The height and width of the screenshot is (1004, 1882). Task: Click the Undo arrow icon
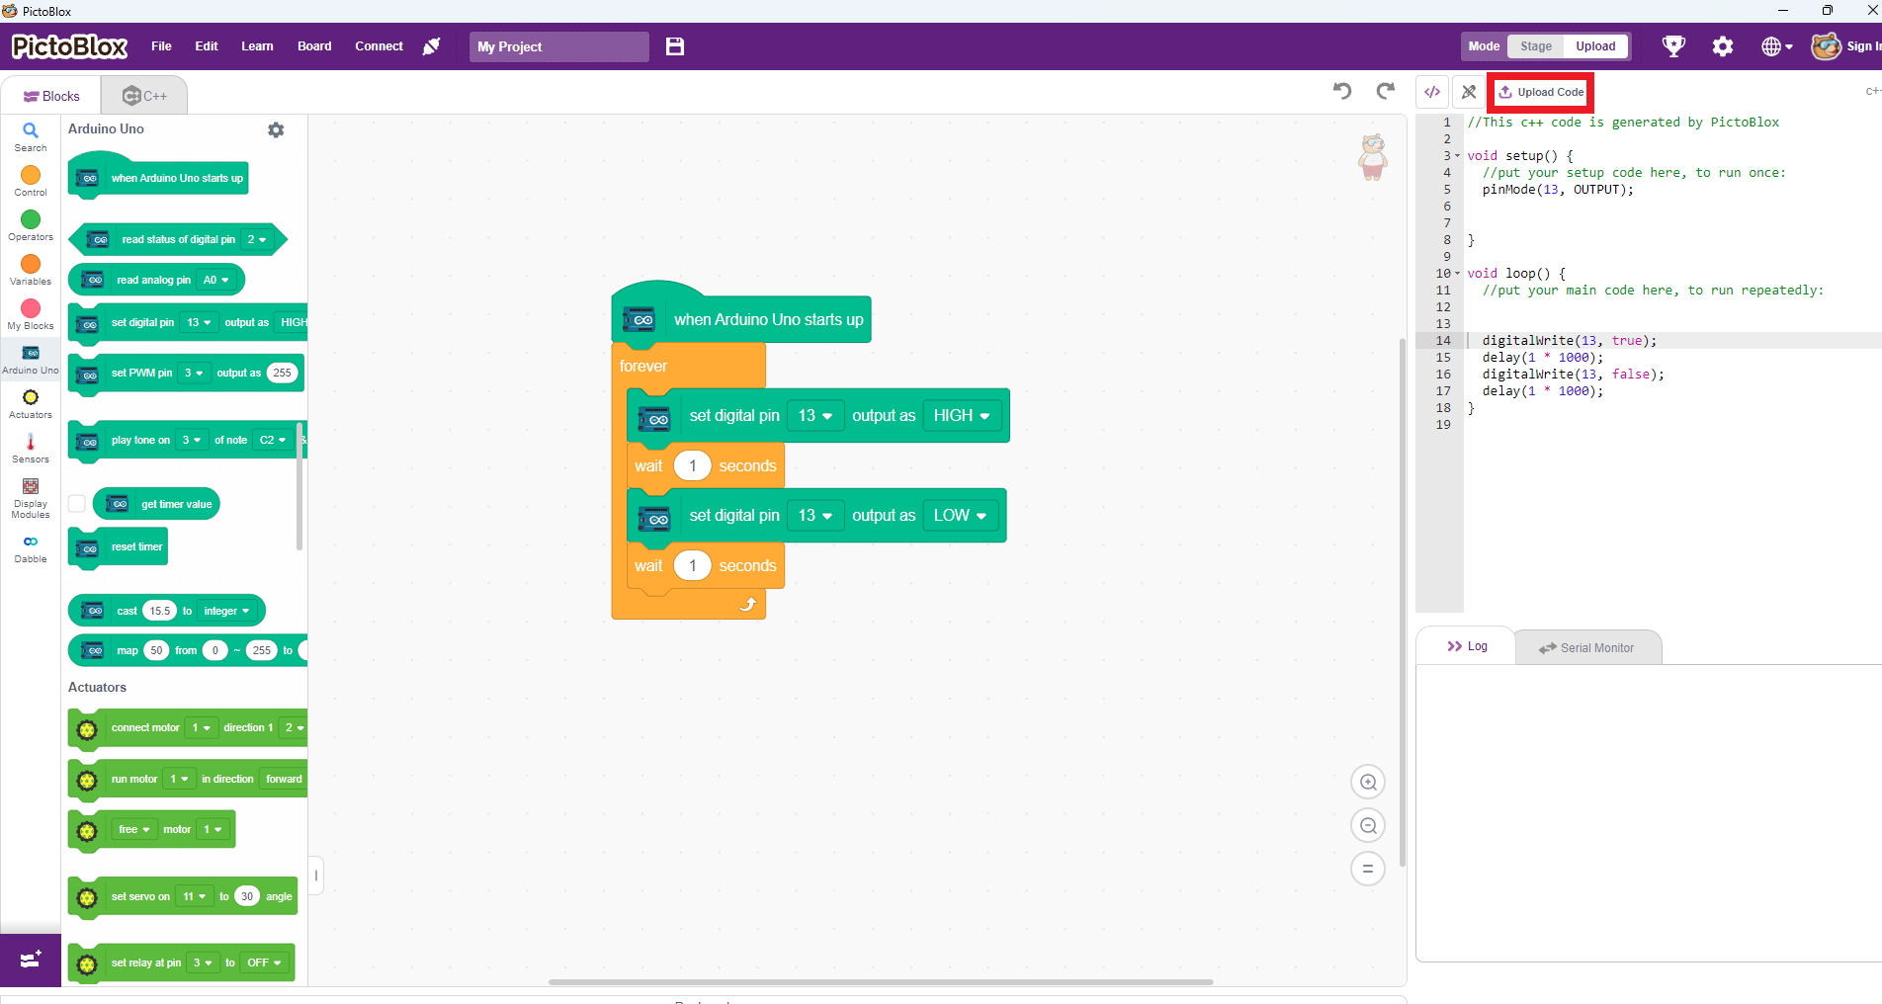[1341, 91]
